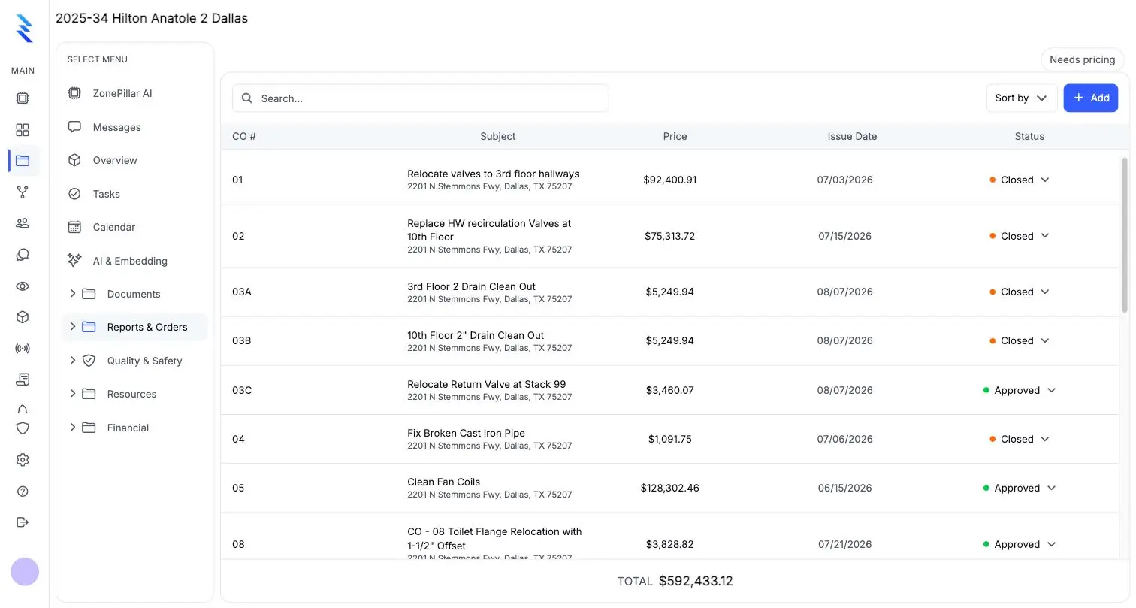Screen dimensions: 1136x608
Task: Open status dropdown for CO 03B
Action: tap(1020, 340)
